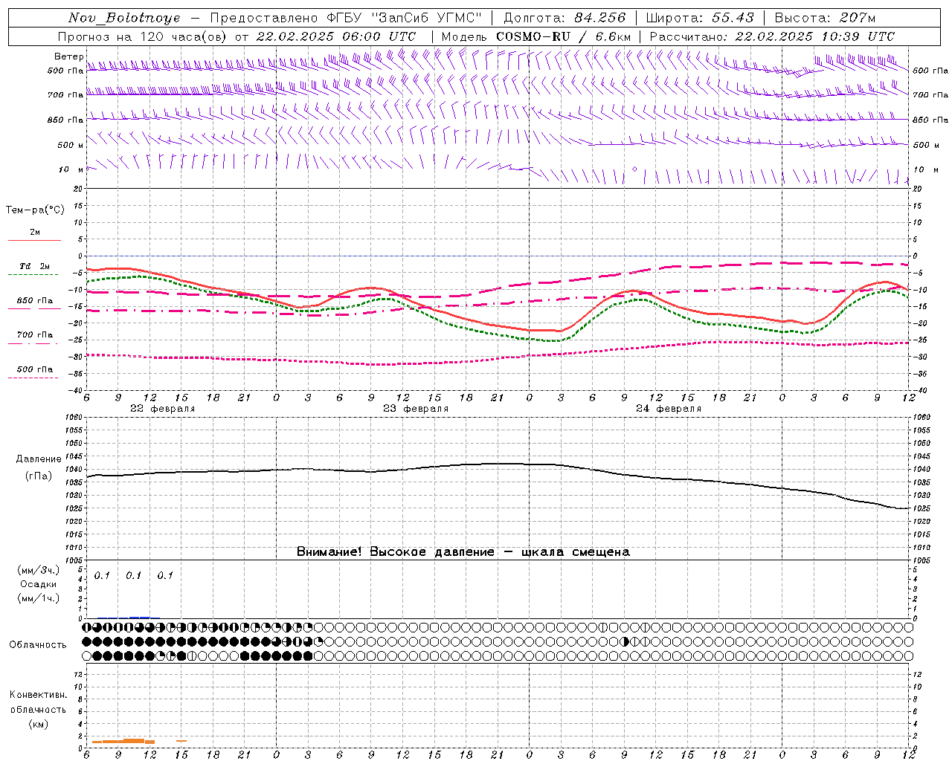The image size is (952, 761).
Task: Click the (мм/3ч.) precipitation unit label
Action: 39,570
